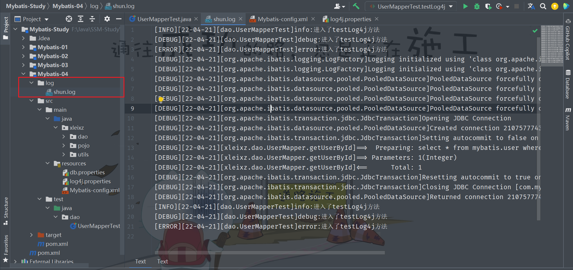This screenshot has width=573, height=270.
Task: Click Collapse All icon in Project panel
Action: [x=92, y=19]
